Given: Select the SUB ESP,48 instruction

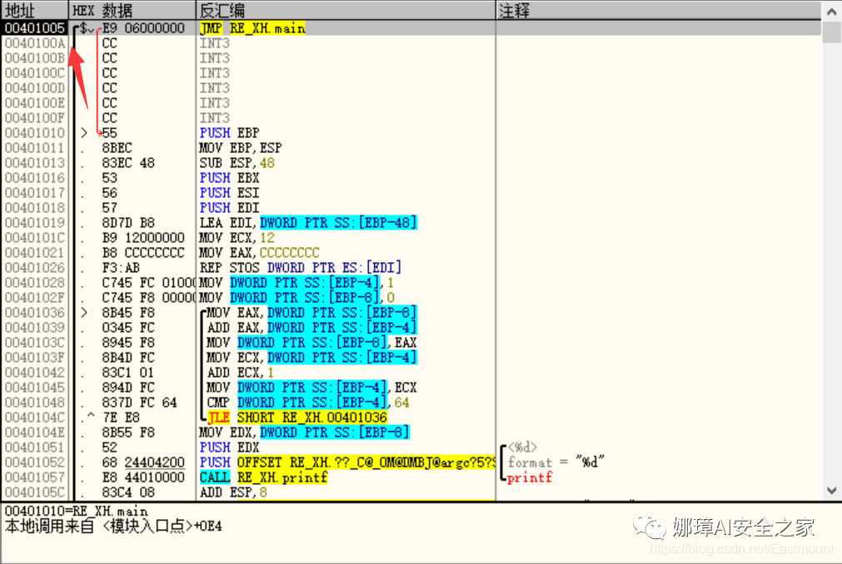Looking at the screenshot, I should click(x=237, y=163).
